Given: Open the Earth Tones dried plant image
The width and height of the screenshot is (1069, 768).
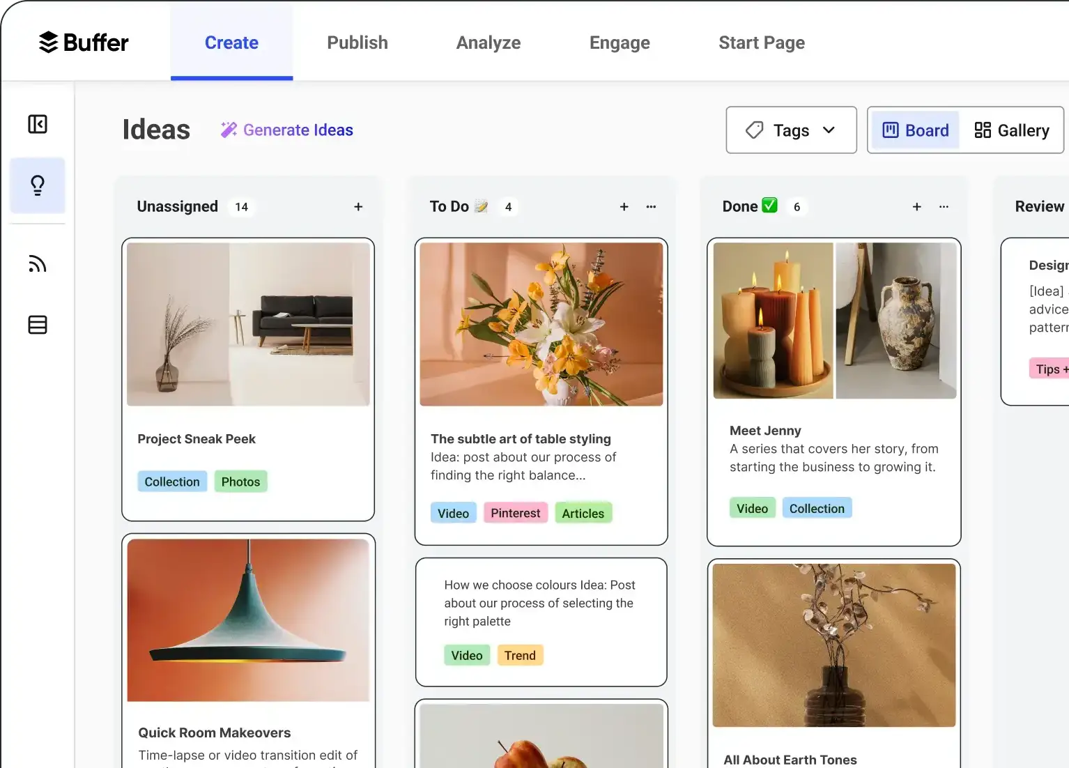Looking at the screenshot, I should click(x=834, y=645).
